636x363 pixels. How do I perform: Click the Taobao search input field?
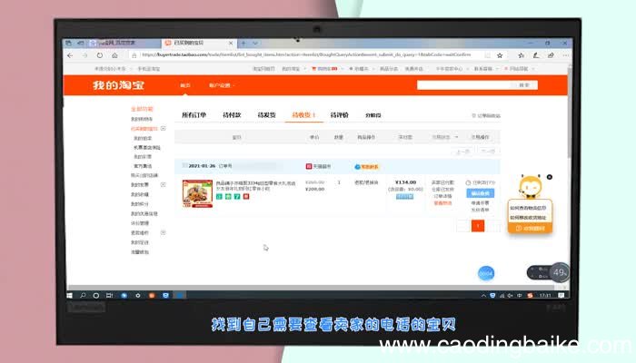(x=463, y=85)
